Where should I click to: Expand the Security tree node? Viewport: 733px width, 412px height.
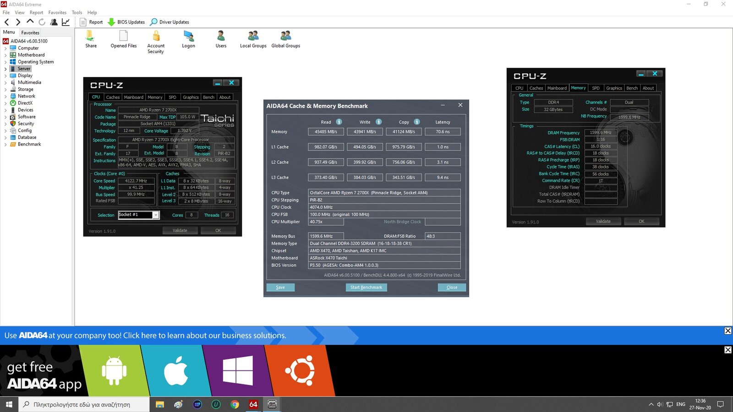[5, 124]
